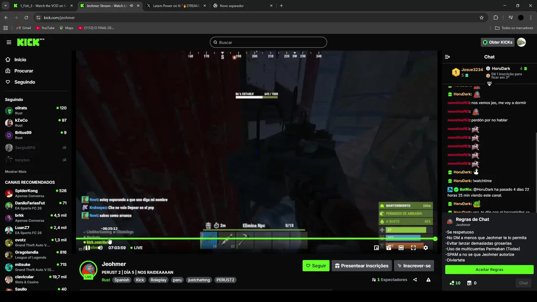Open the oilrats followed channel
Viewport: 537px width, 302px height.
coord(36,111)
